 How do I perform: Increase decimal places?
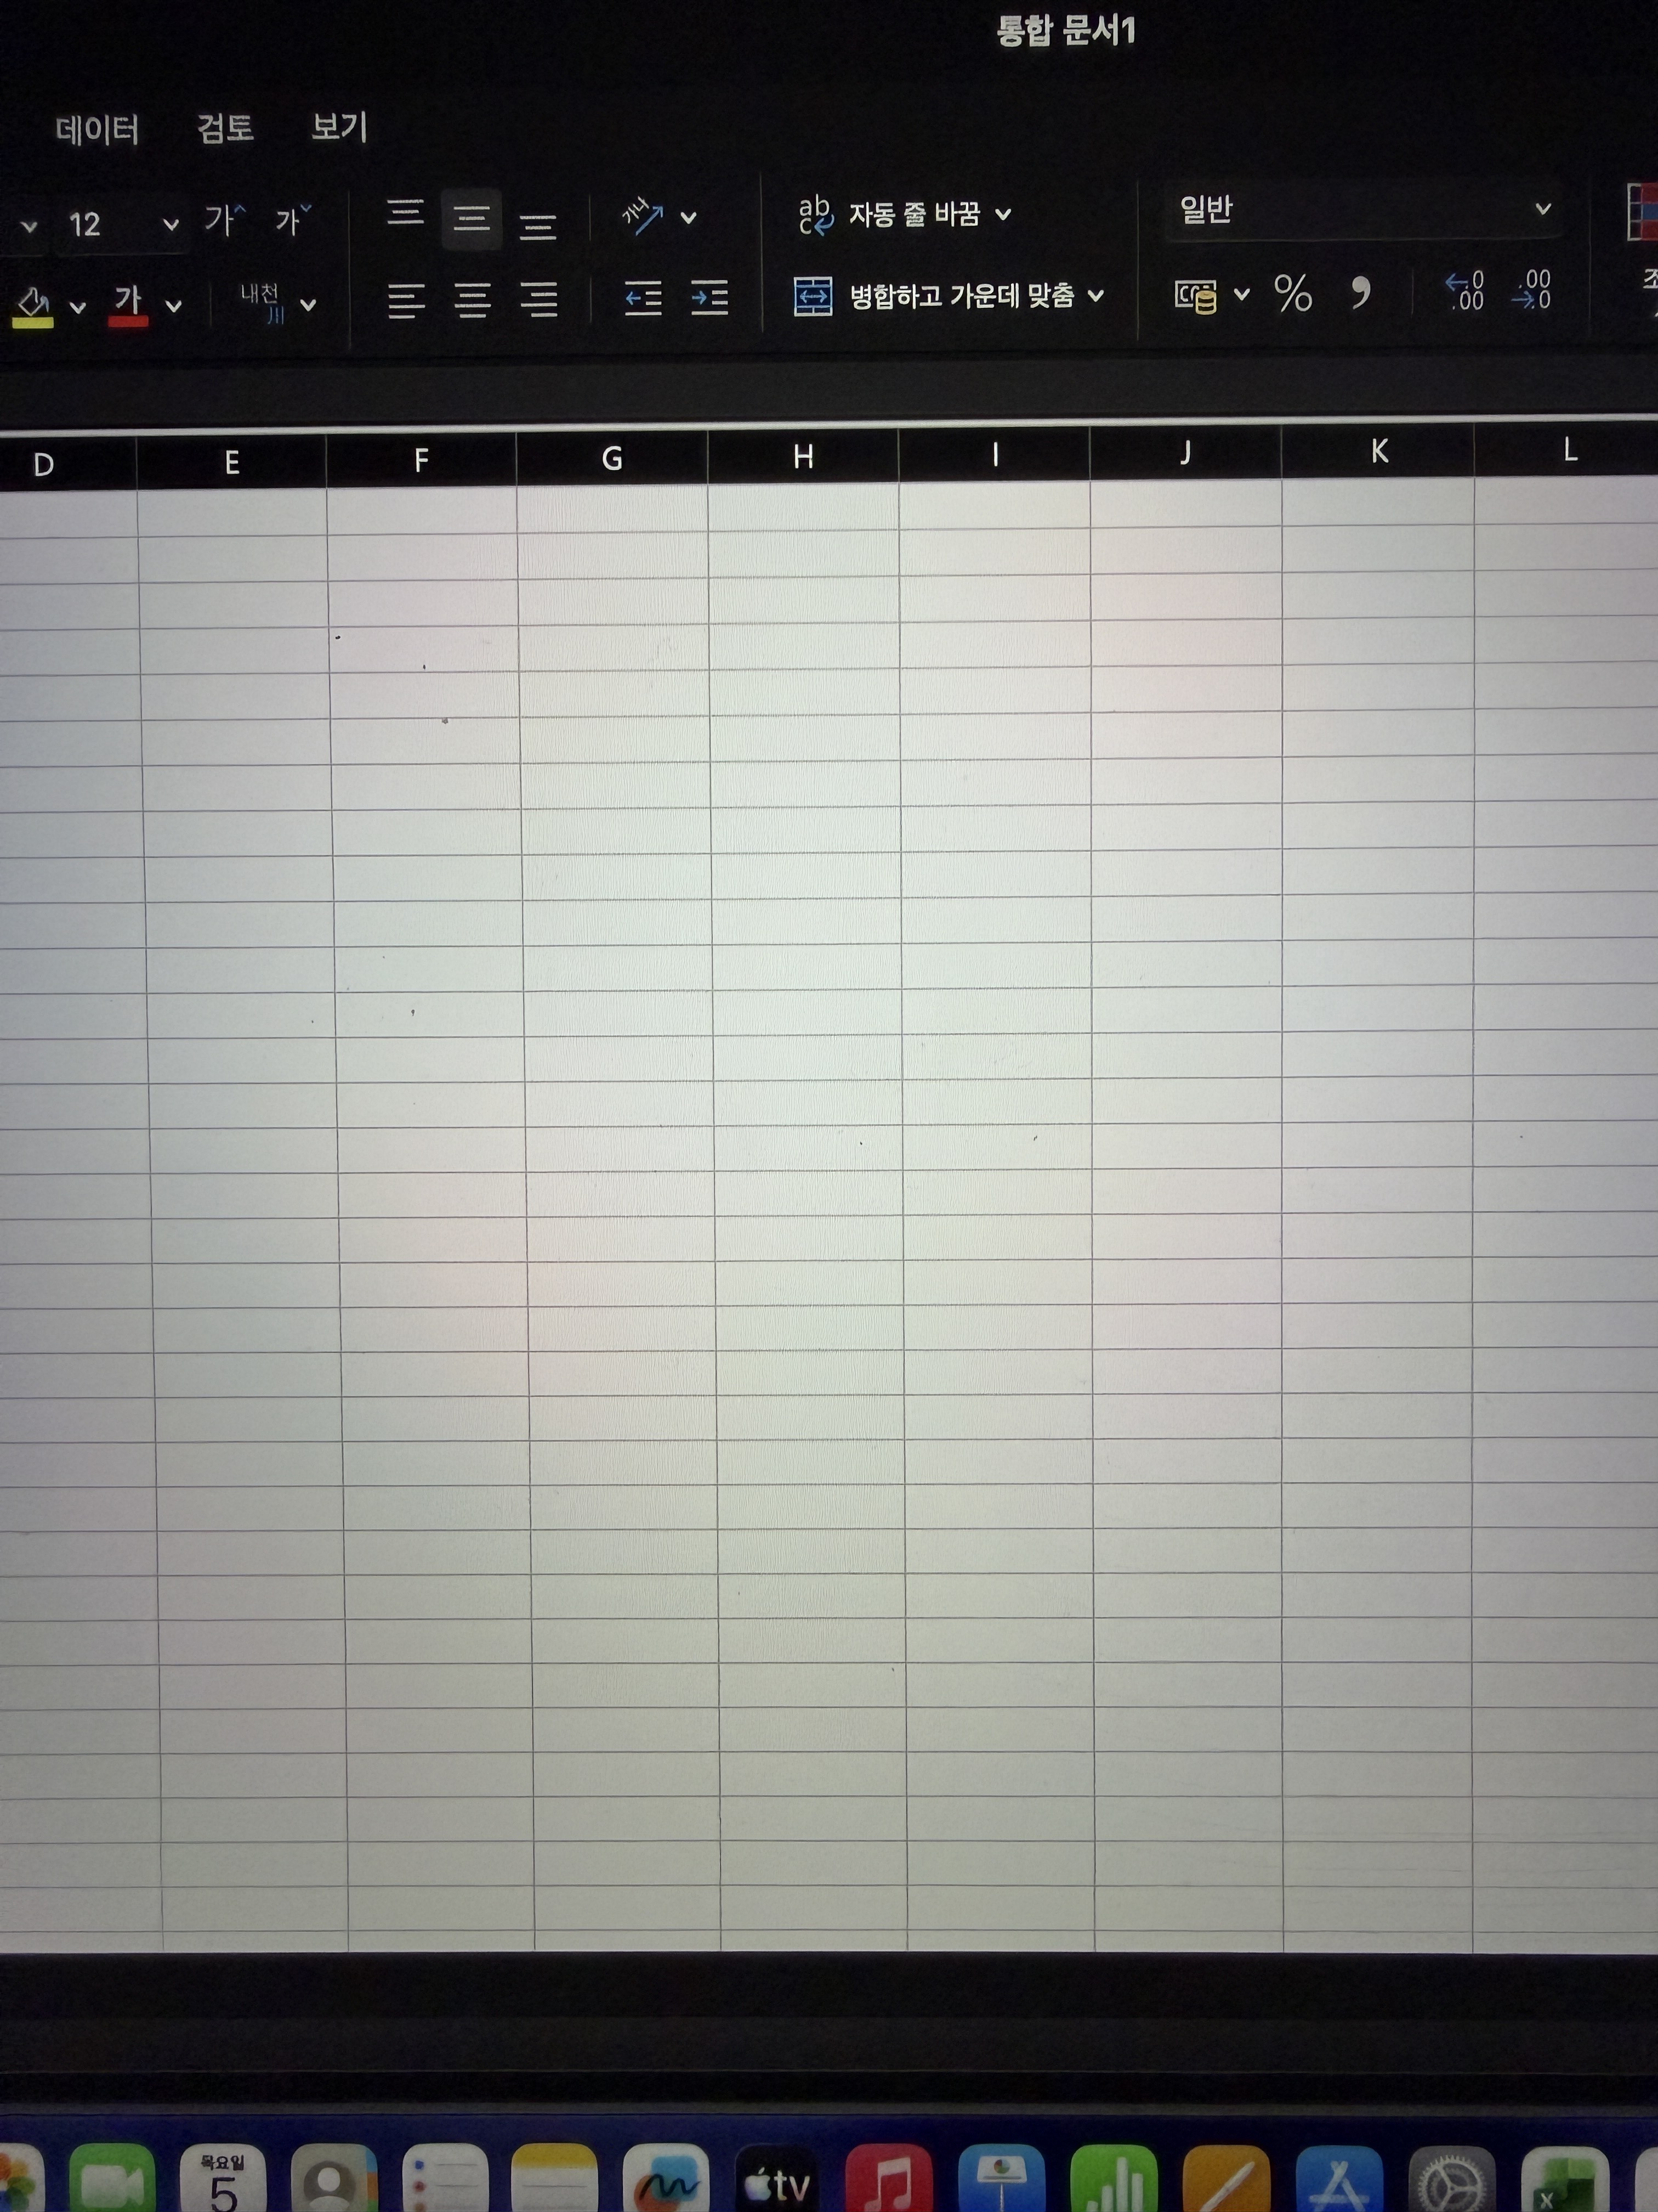click(1465, 291)
